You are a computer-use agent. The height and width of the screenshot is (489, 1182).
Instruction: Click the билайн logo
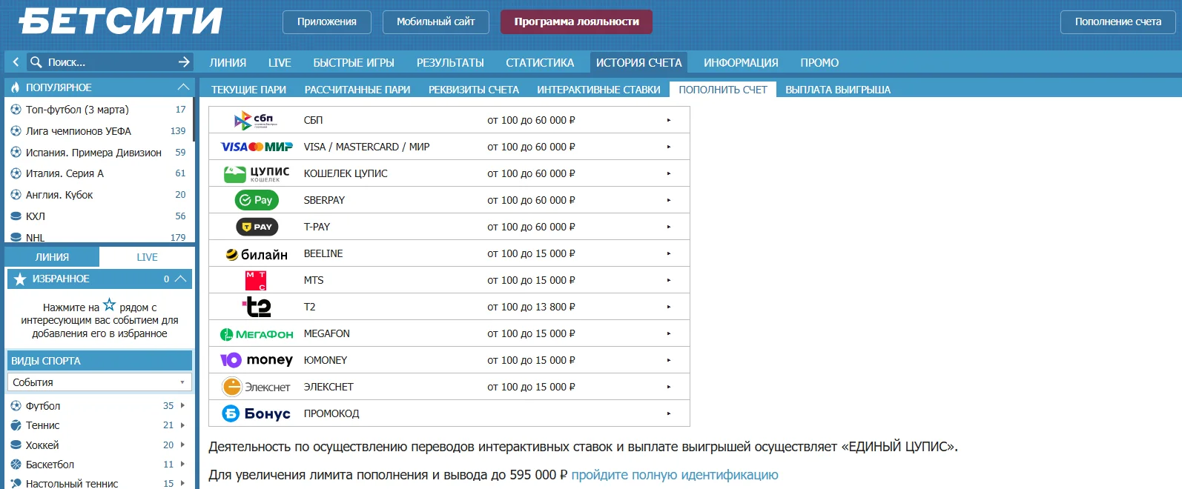pyautogui.click(x=257, y=254)
